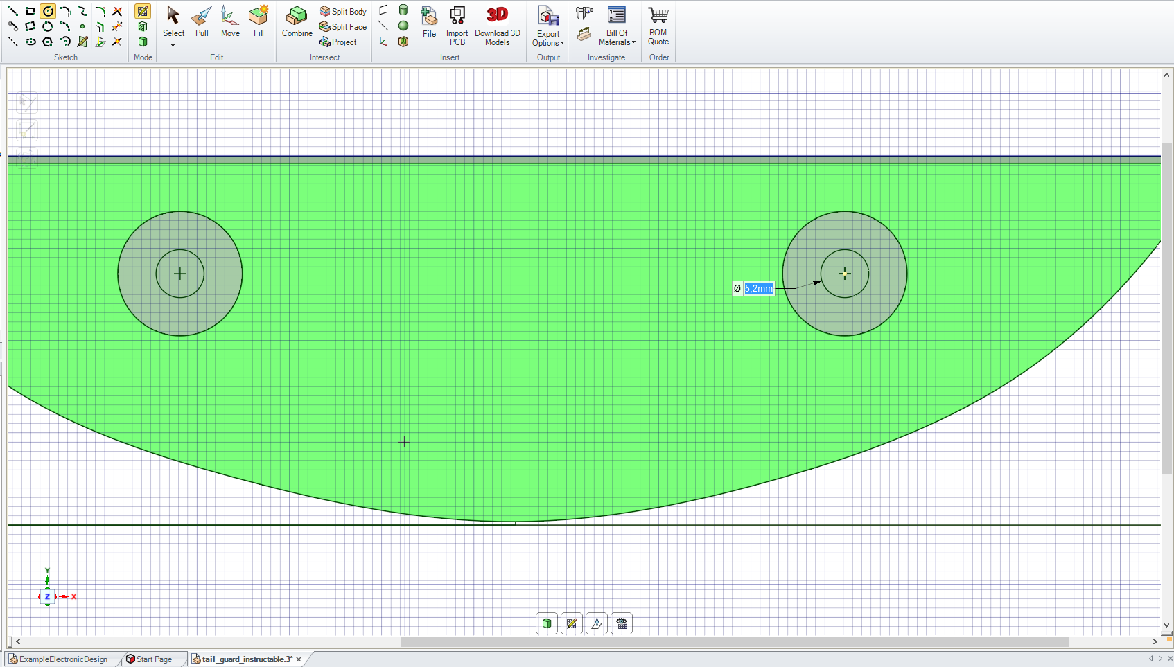Click the Fill tool
This screenshot has height=667, width=1174.
[x=258, y=21]
